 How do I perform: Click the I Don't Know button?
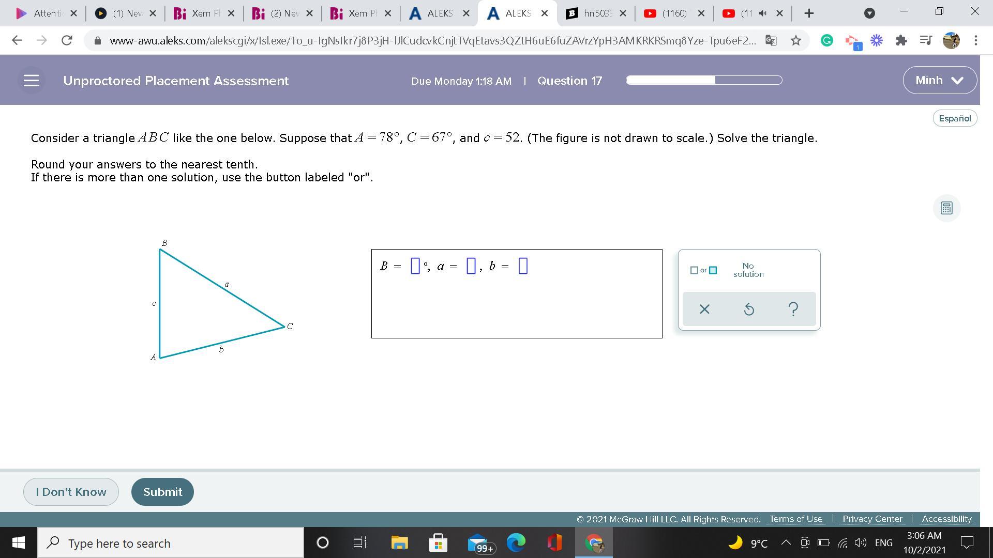pyautogui.click(x=71, y=492)
